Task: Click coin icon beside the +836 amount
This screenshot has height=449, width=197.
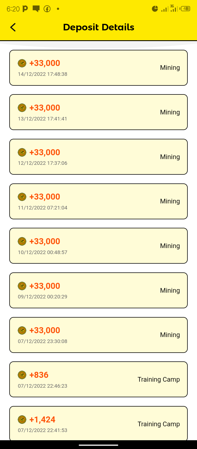Action: pyautogui.click(x=22, y=375)
